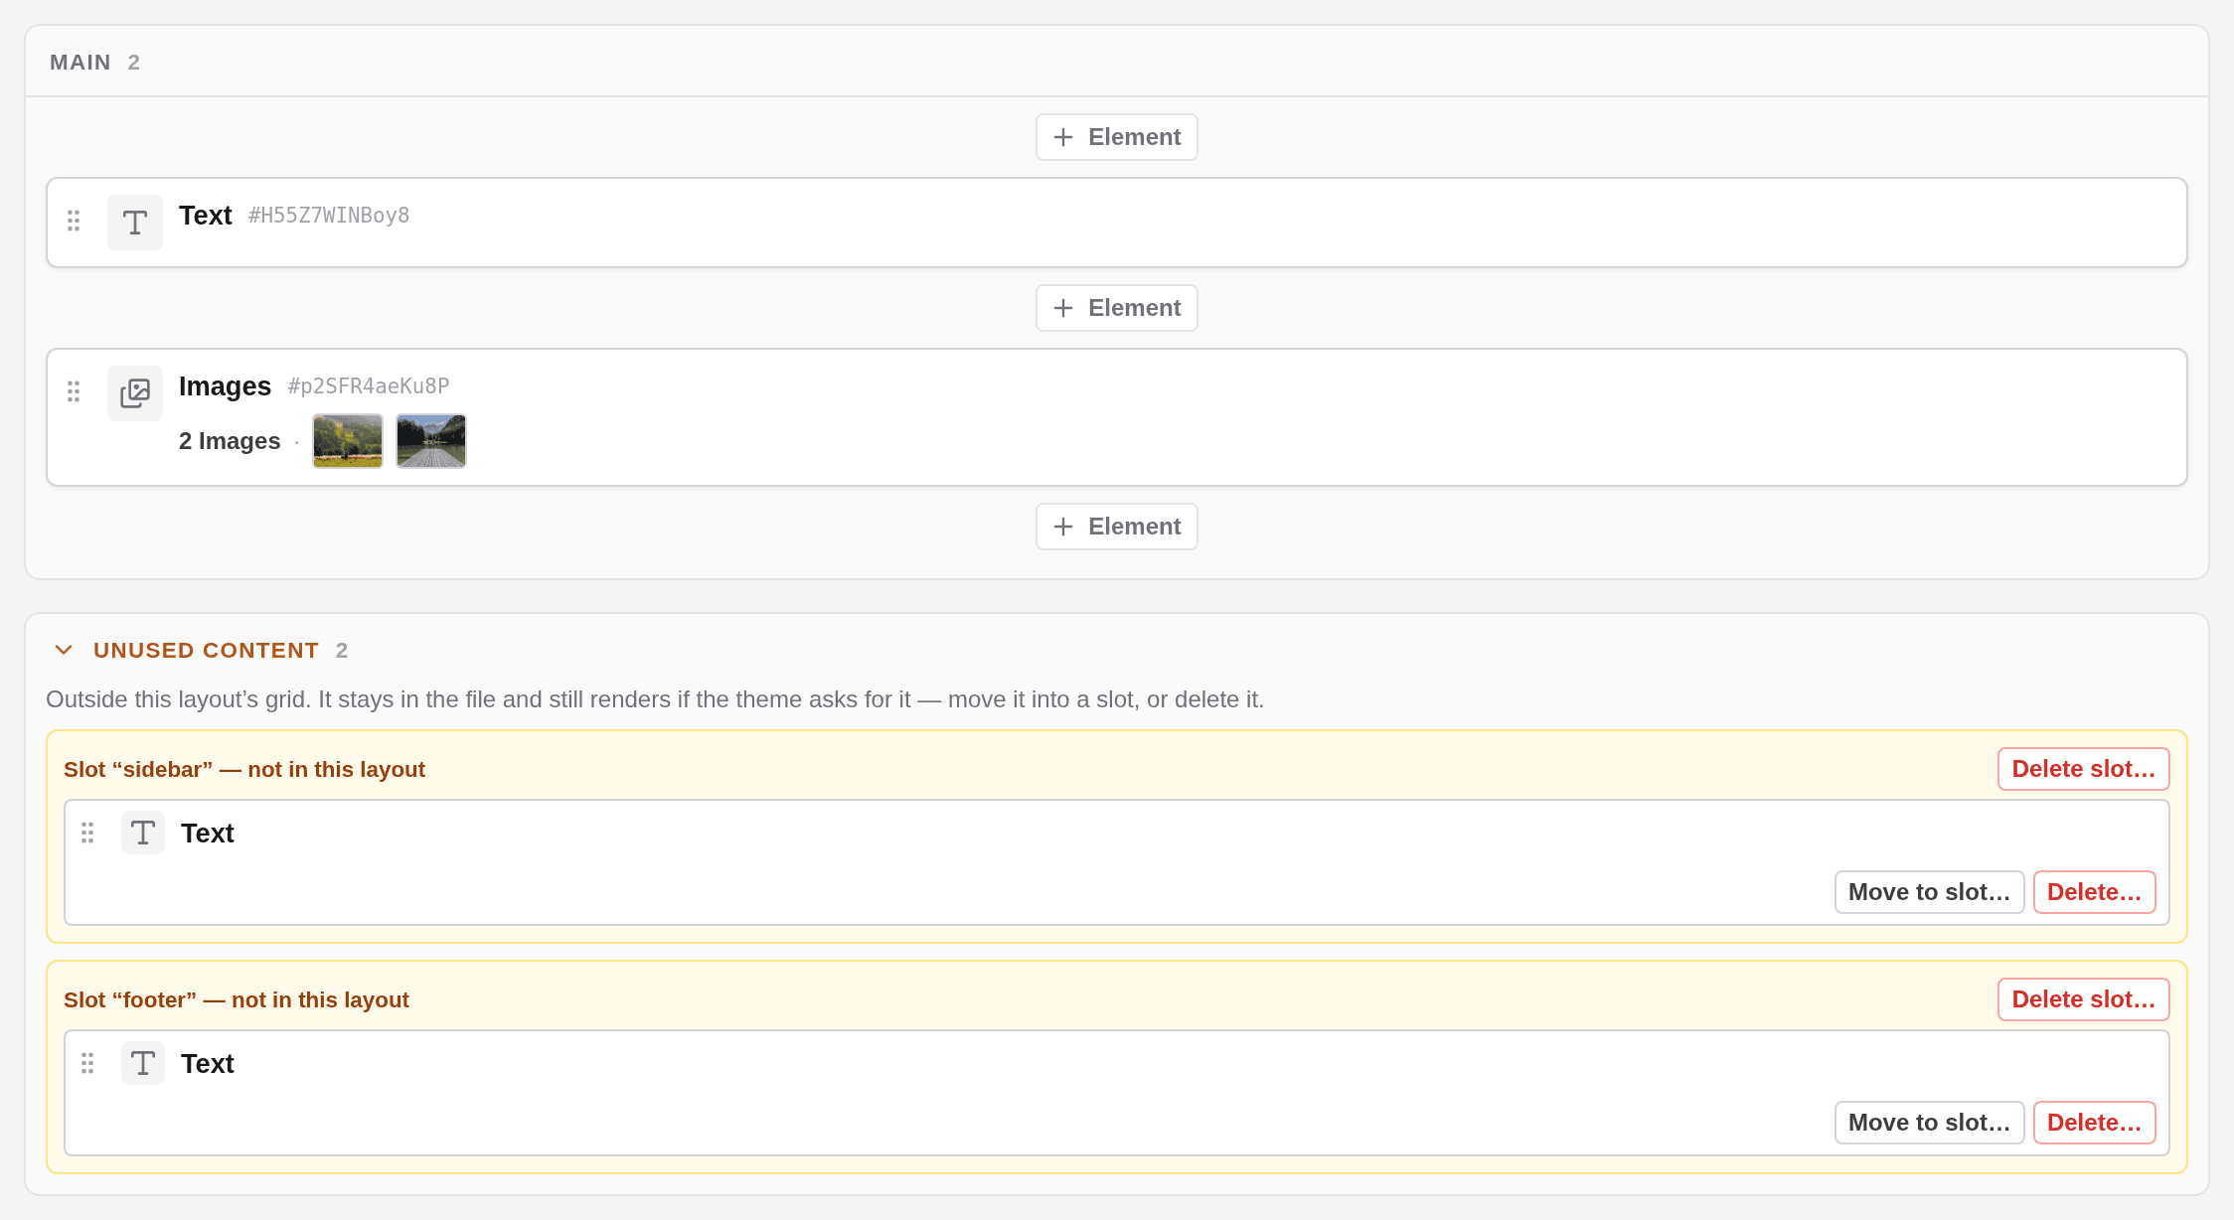This screenshot has width=2234, height=1220.
Task: Select the Images element title
Action: tap(226, 386)
